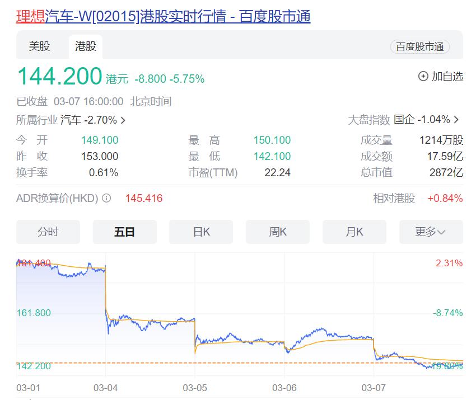Image resolution: width=476 pixels, height=400 pixels.
Task: Switch the chart to 日K
Action: [x=201, y=232]
